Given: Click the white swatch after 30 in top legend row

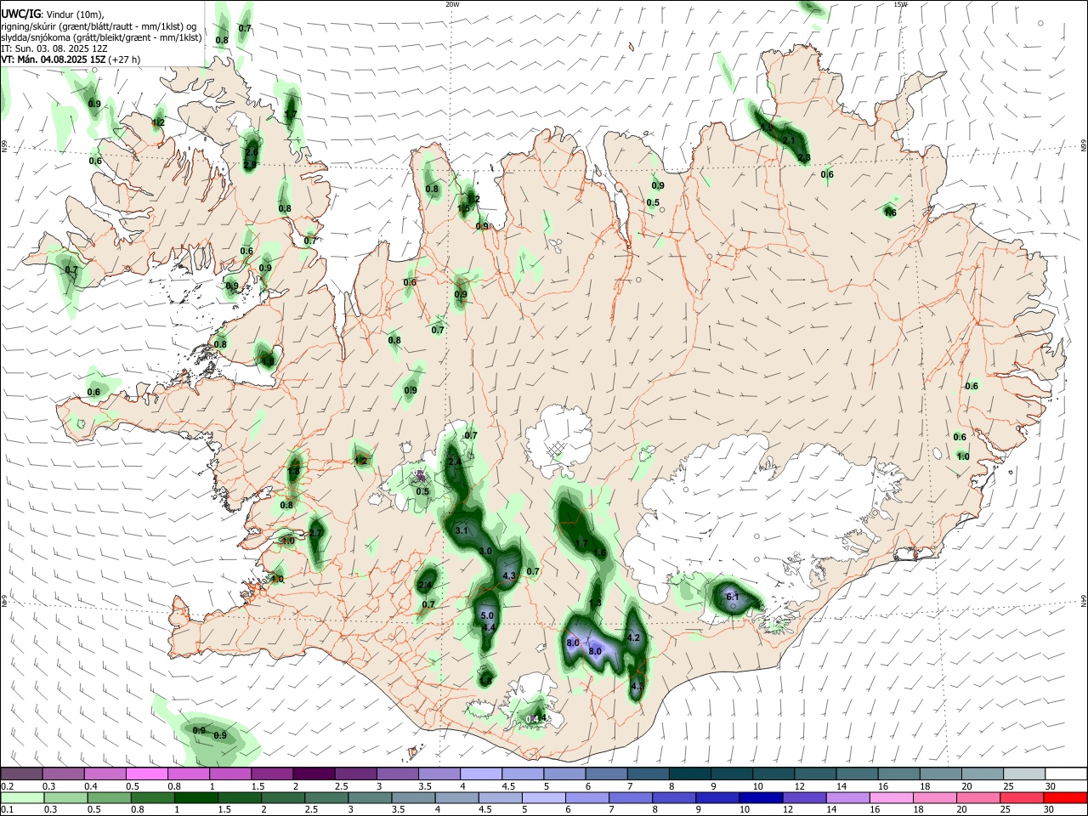Looking at the screenshot, I should (x=1066, y=773).
